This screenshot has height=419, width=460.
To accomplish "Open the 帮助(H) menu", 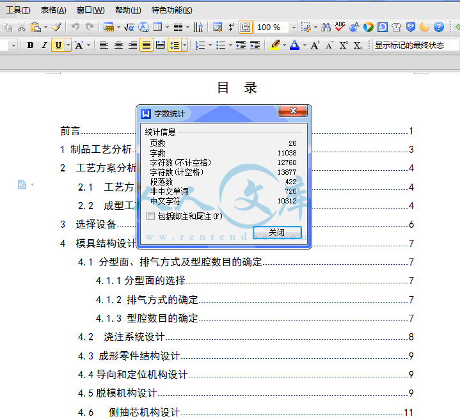I will pyautogui.click(x=128, y=10).
